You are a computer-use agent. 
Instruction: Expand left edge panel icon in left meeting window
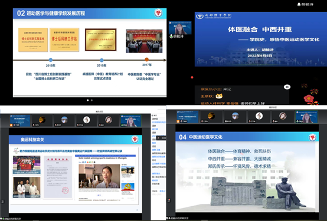point(2,202)
